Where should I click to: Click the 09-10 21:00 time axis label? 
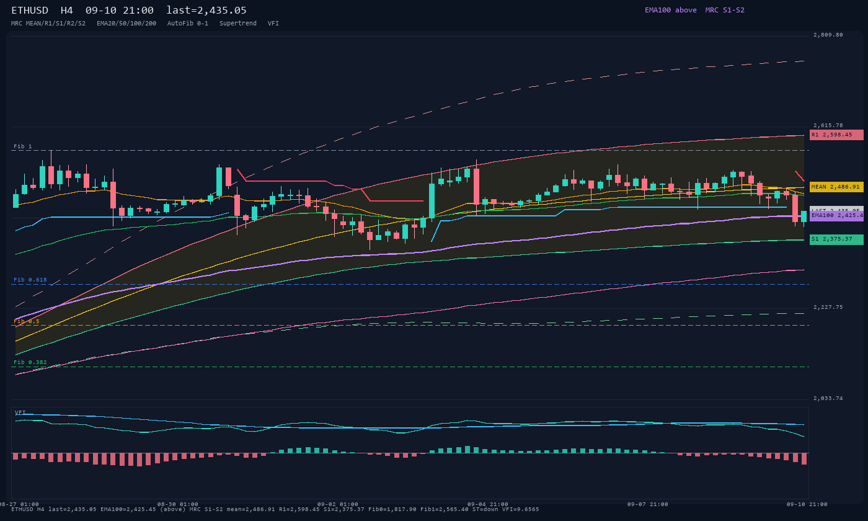tap(807, 504)
